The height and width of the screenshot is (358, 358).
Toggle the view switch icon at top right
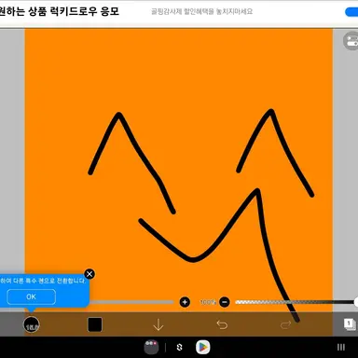click(x=351, y=41)
